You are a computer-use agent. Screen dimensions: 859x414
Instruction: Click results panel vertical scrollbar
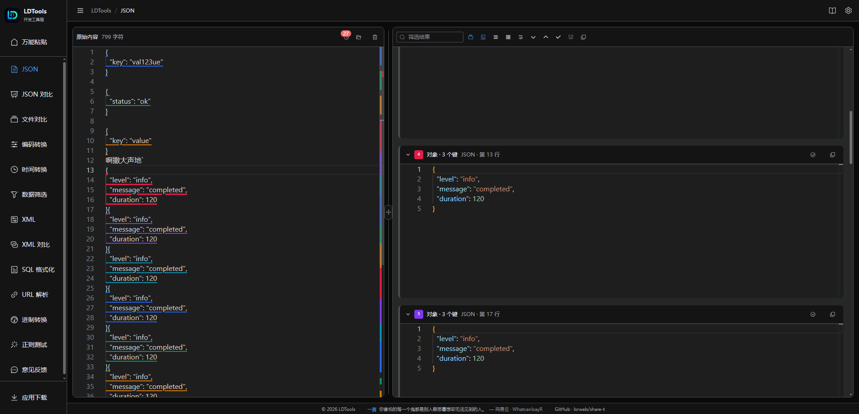[851, 137]
